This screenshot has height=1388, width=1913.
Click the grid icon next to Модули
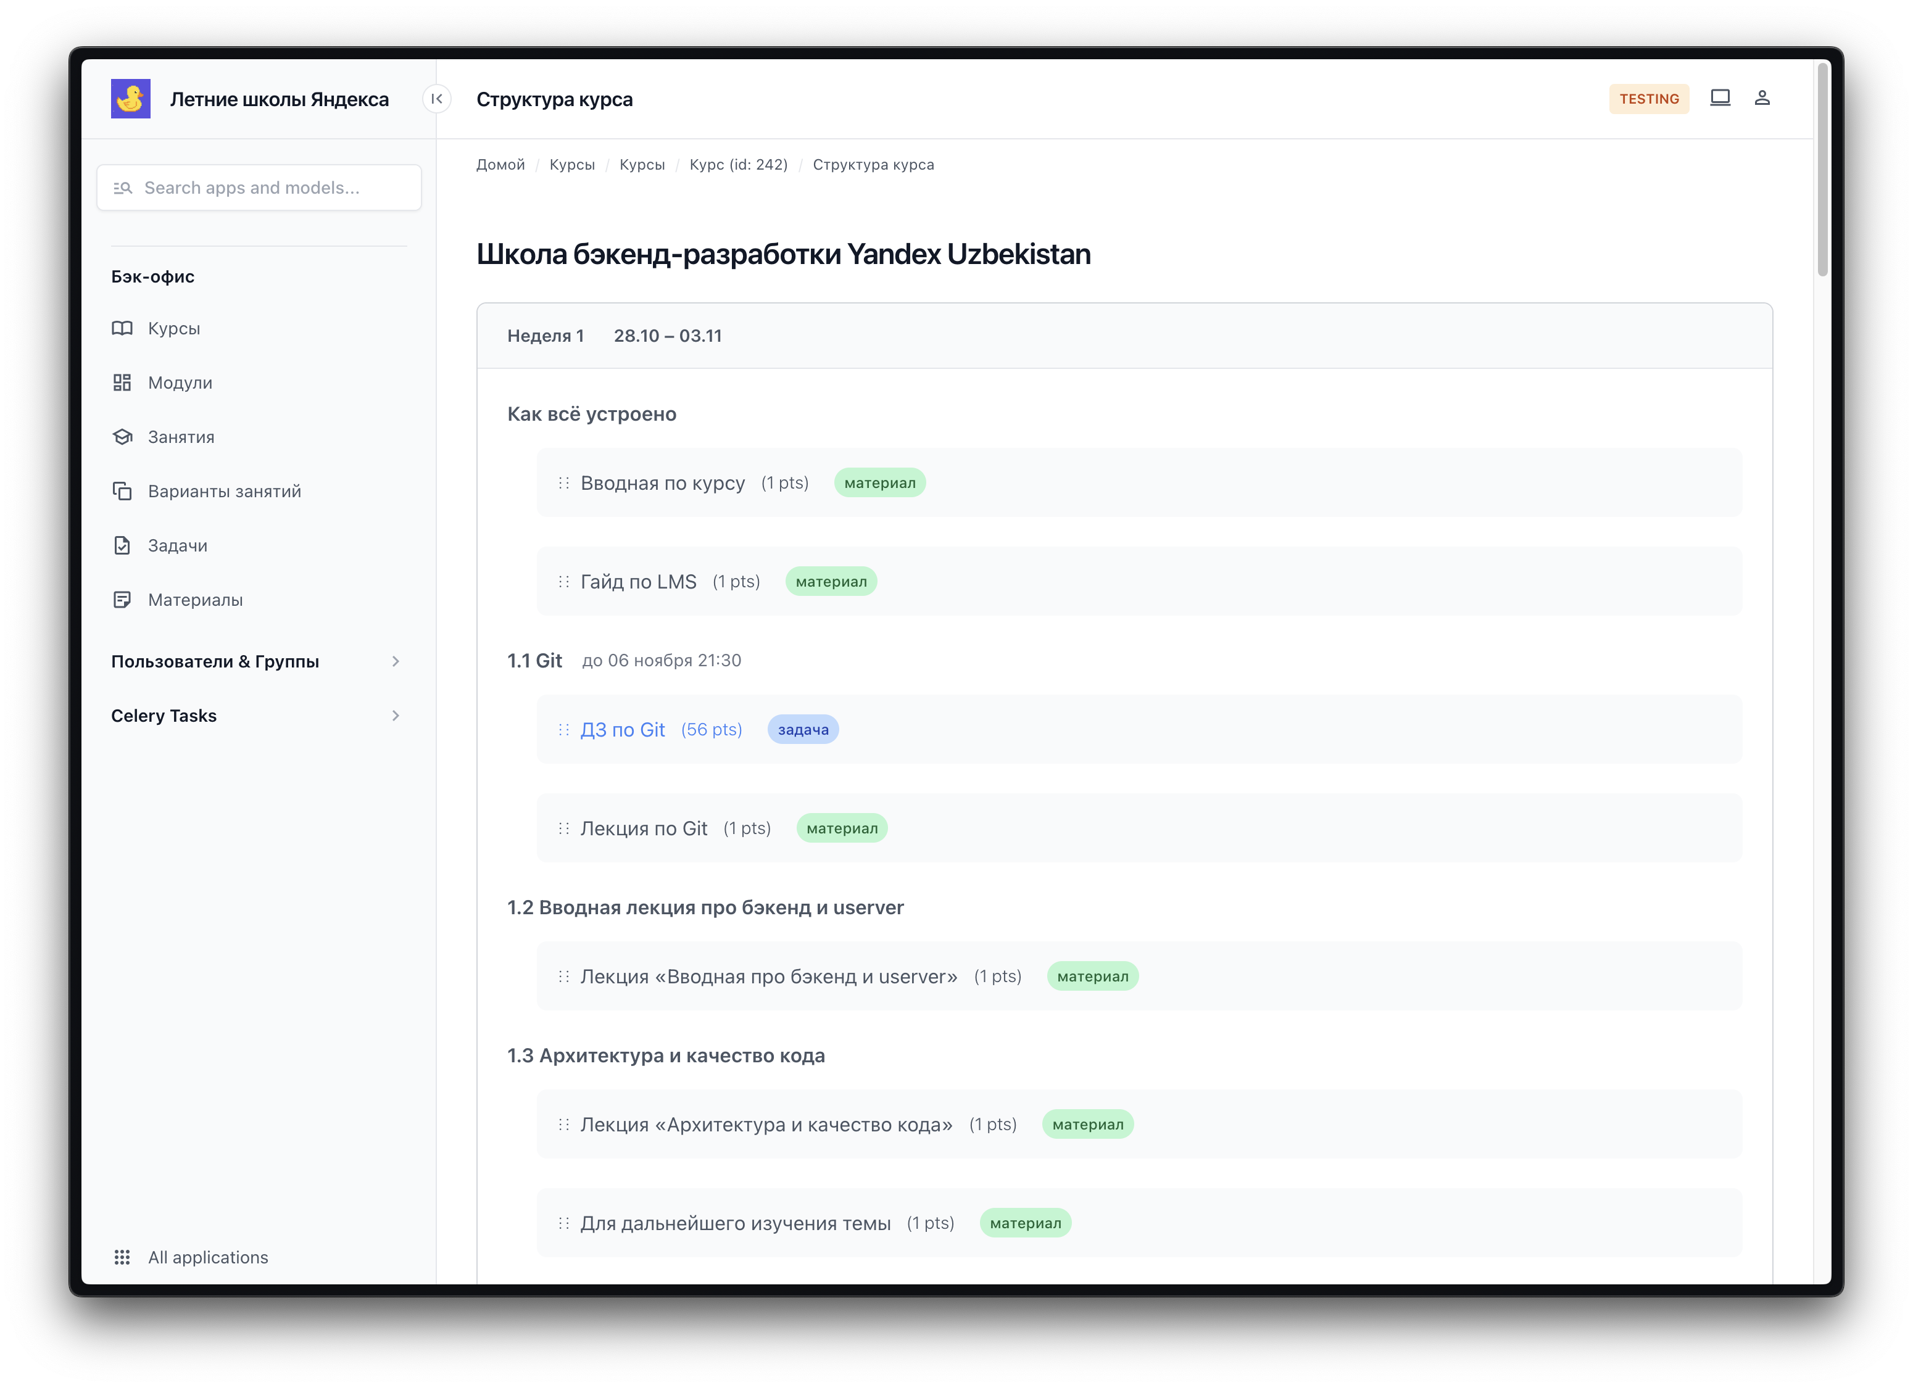coord(122,383)
